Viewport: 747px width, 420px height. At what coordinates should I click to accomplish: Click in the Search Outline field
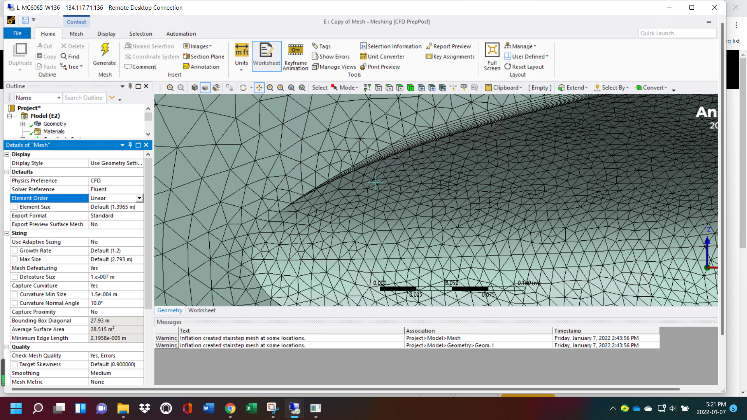pos(84,98)
